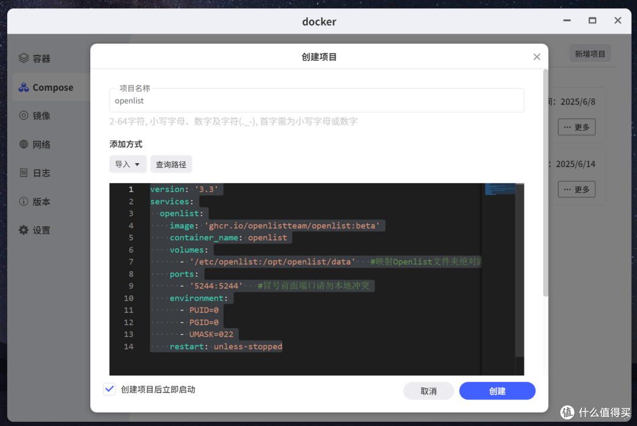637x426 pixels.
Task: Click the 查询路径 path query button
Action: [171, 164]
